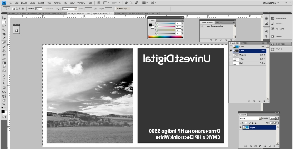Screen dimensions: 293x149
Task: Select the Eraser tool
Action: point(4,59)
